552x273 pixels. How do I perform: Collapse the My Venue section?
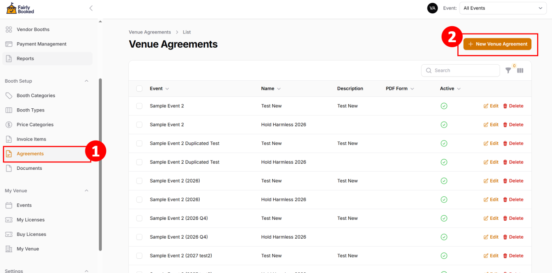86,191
